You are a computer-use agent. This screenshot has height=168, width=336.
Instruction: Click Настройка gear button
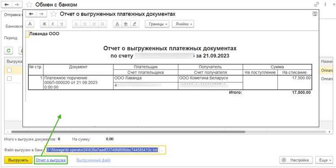[x=296, y=160]
